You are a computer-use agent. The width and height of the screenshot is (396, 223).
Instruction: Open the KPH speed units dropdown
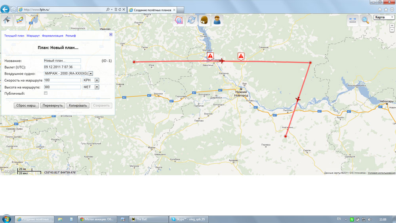coord(97,80)
